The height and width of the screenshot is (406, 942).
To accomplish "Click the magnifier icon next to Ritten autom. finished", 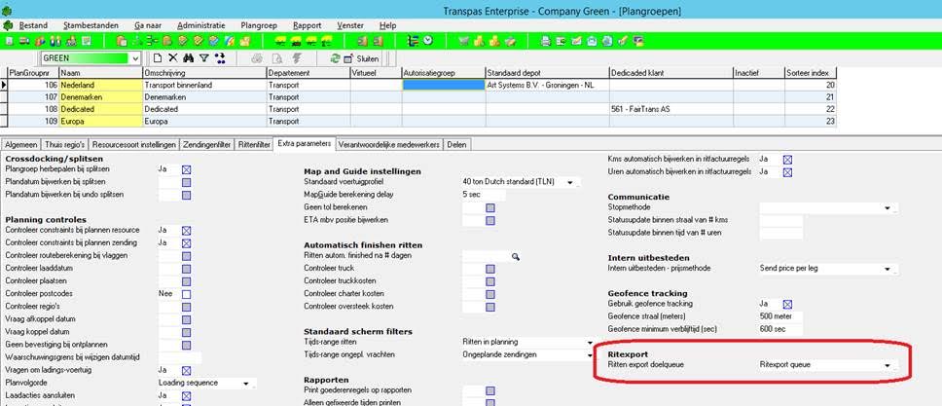I will point(517,255).
